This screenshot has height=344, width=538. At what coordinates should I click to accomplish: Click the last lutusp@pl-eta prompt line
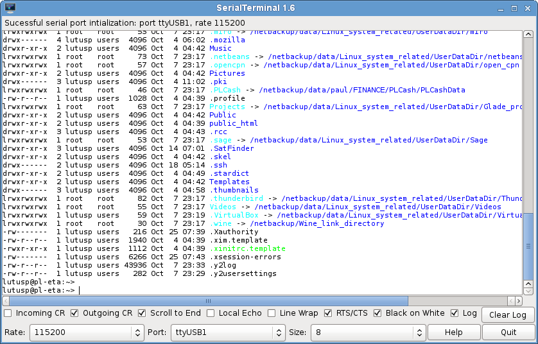[x=40, y=290]
